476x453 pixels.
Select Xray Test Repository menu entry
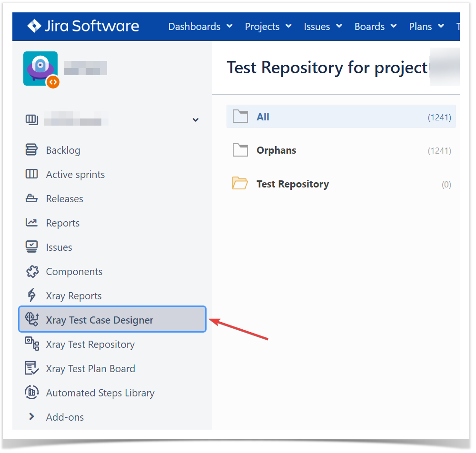90,345
